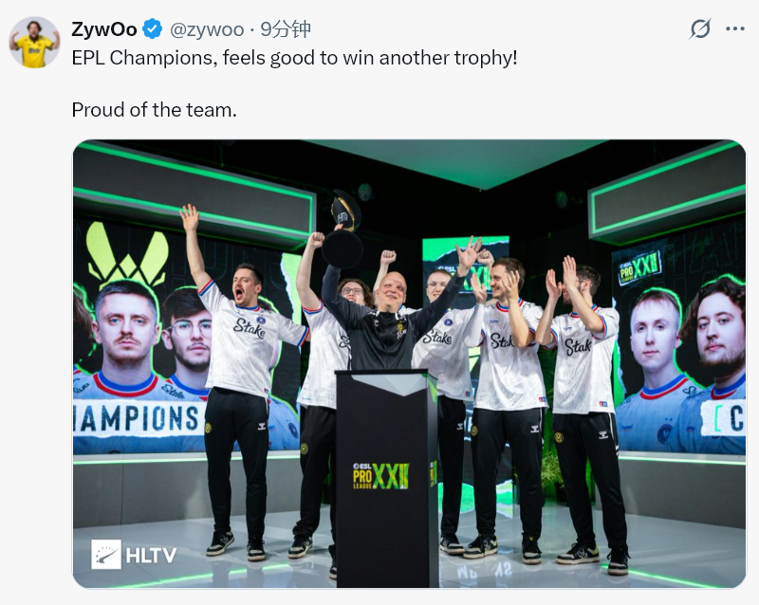Click the CHAMPIONS banner on left screen

(136, 417)
